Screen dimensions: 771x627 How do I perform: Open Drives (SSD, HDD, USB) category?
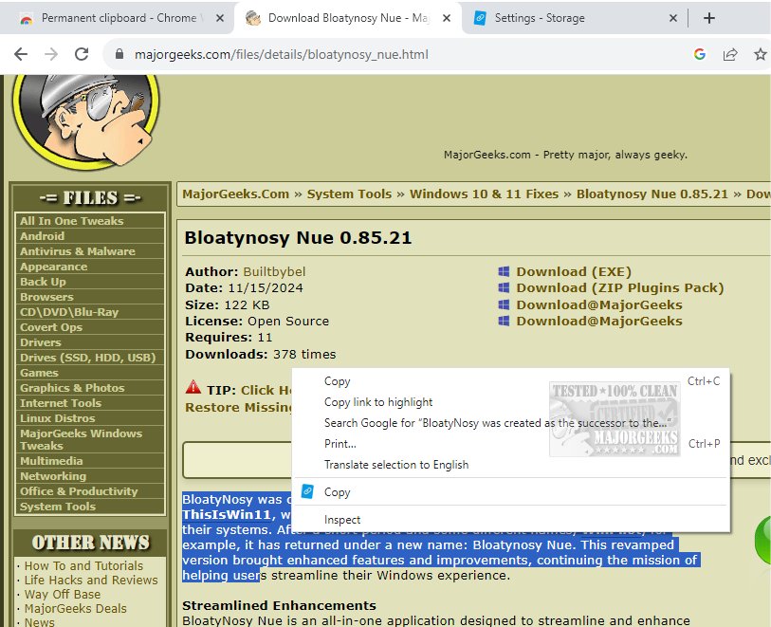[x=90, y=358]
